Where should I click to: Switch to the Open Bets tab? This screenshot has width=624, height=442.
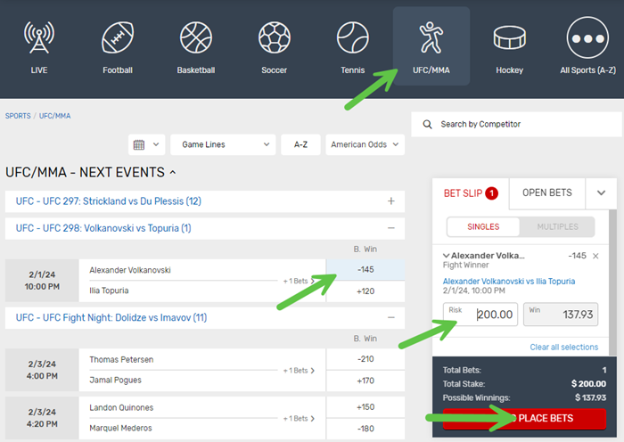(546, 192)
